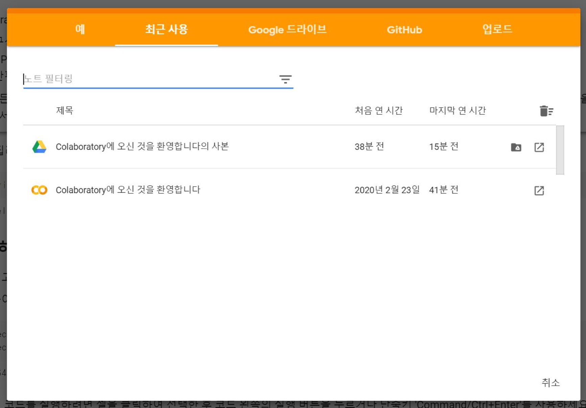This screenshot has width=586, height=408.
Task: Click the Google Drive icon of the 사본 row
Action: pyautogui.click(x=39, y=147)
